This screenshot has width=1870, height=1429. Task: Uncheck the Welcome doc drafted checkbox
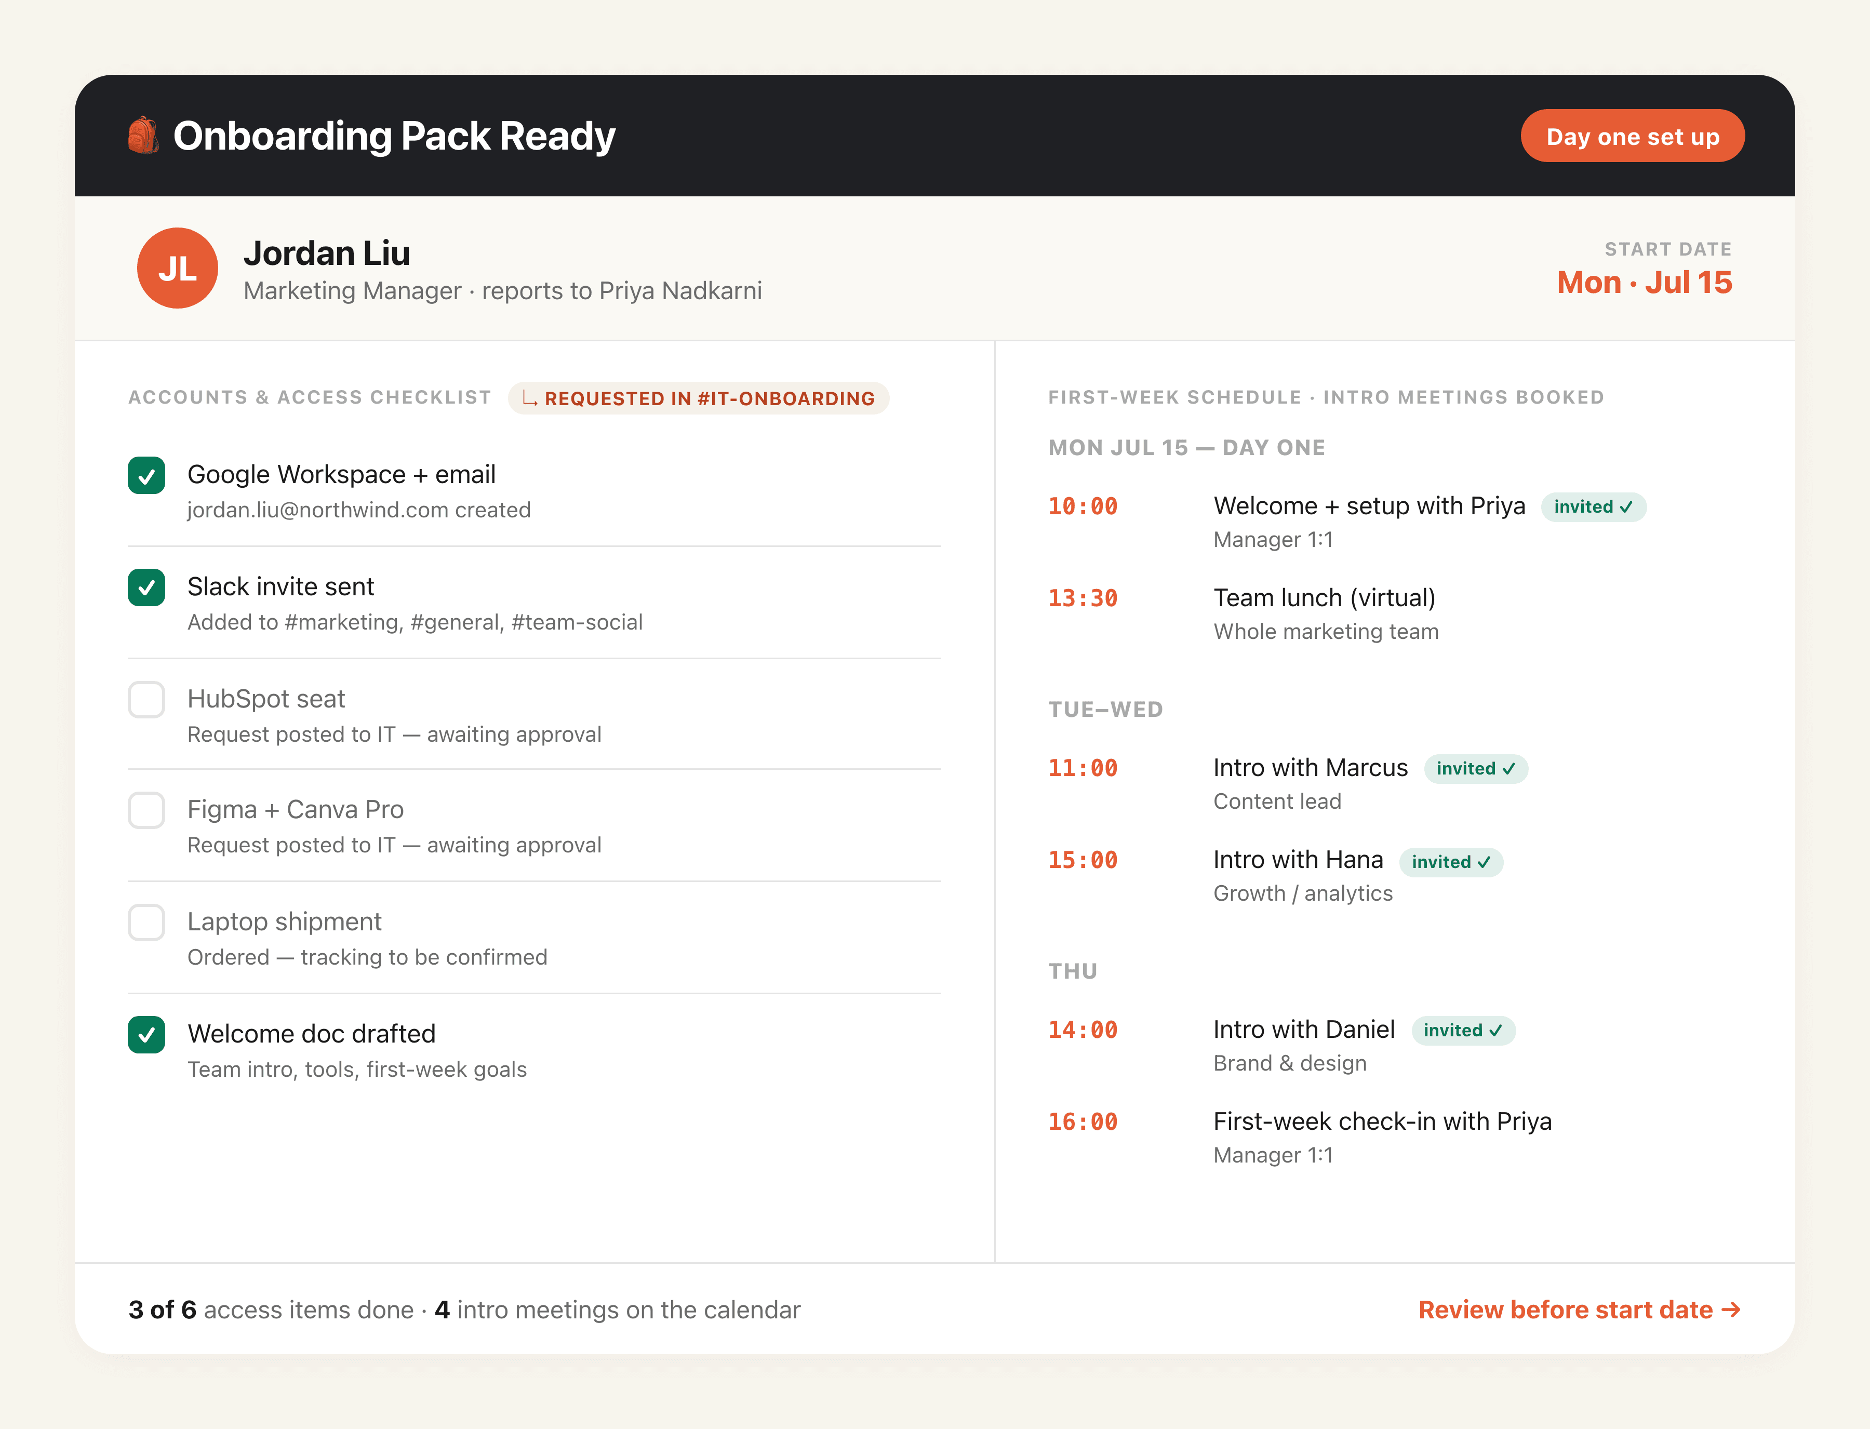click(x=146, y=1034)
